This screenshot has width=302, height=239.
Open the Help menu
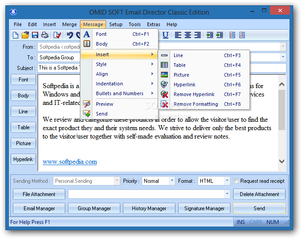point(172,24)
